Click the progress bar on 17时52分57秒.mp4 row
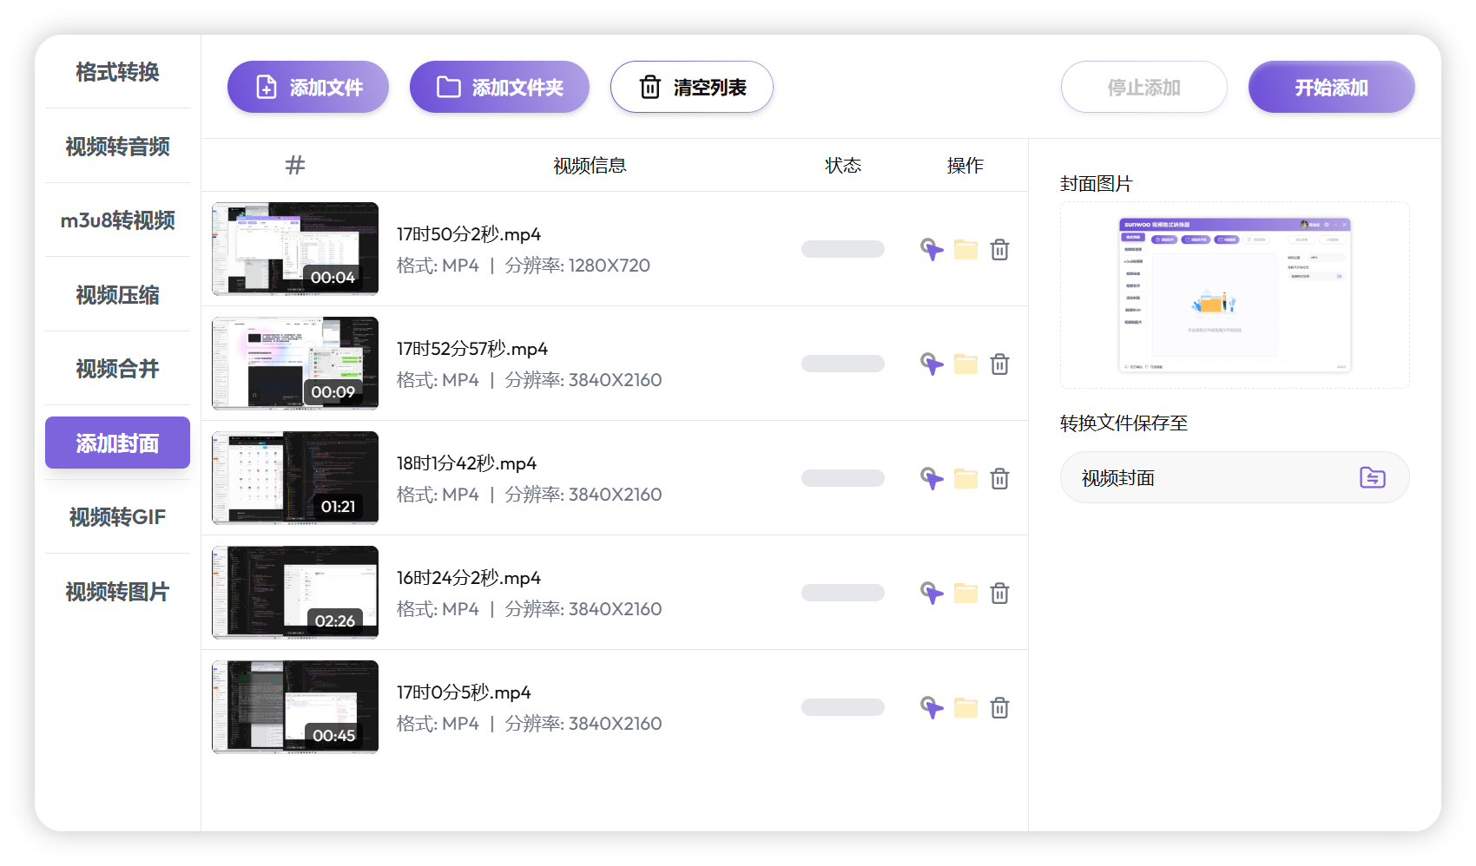This screenshot has height=866, width=1476. tap(842, 364)
